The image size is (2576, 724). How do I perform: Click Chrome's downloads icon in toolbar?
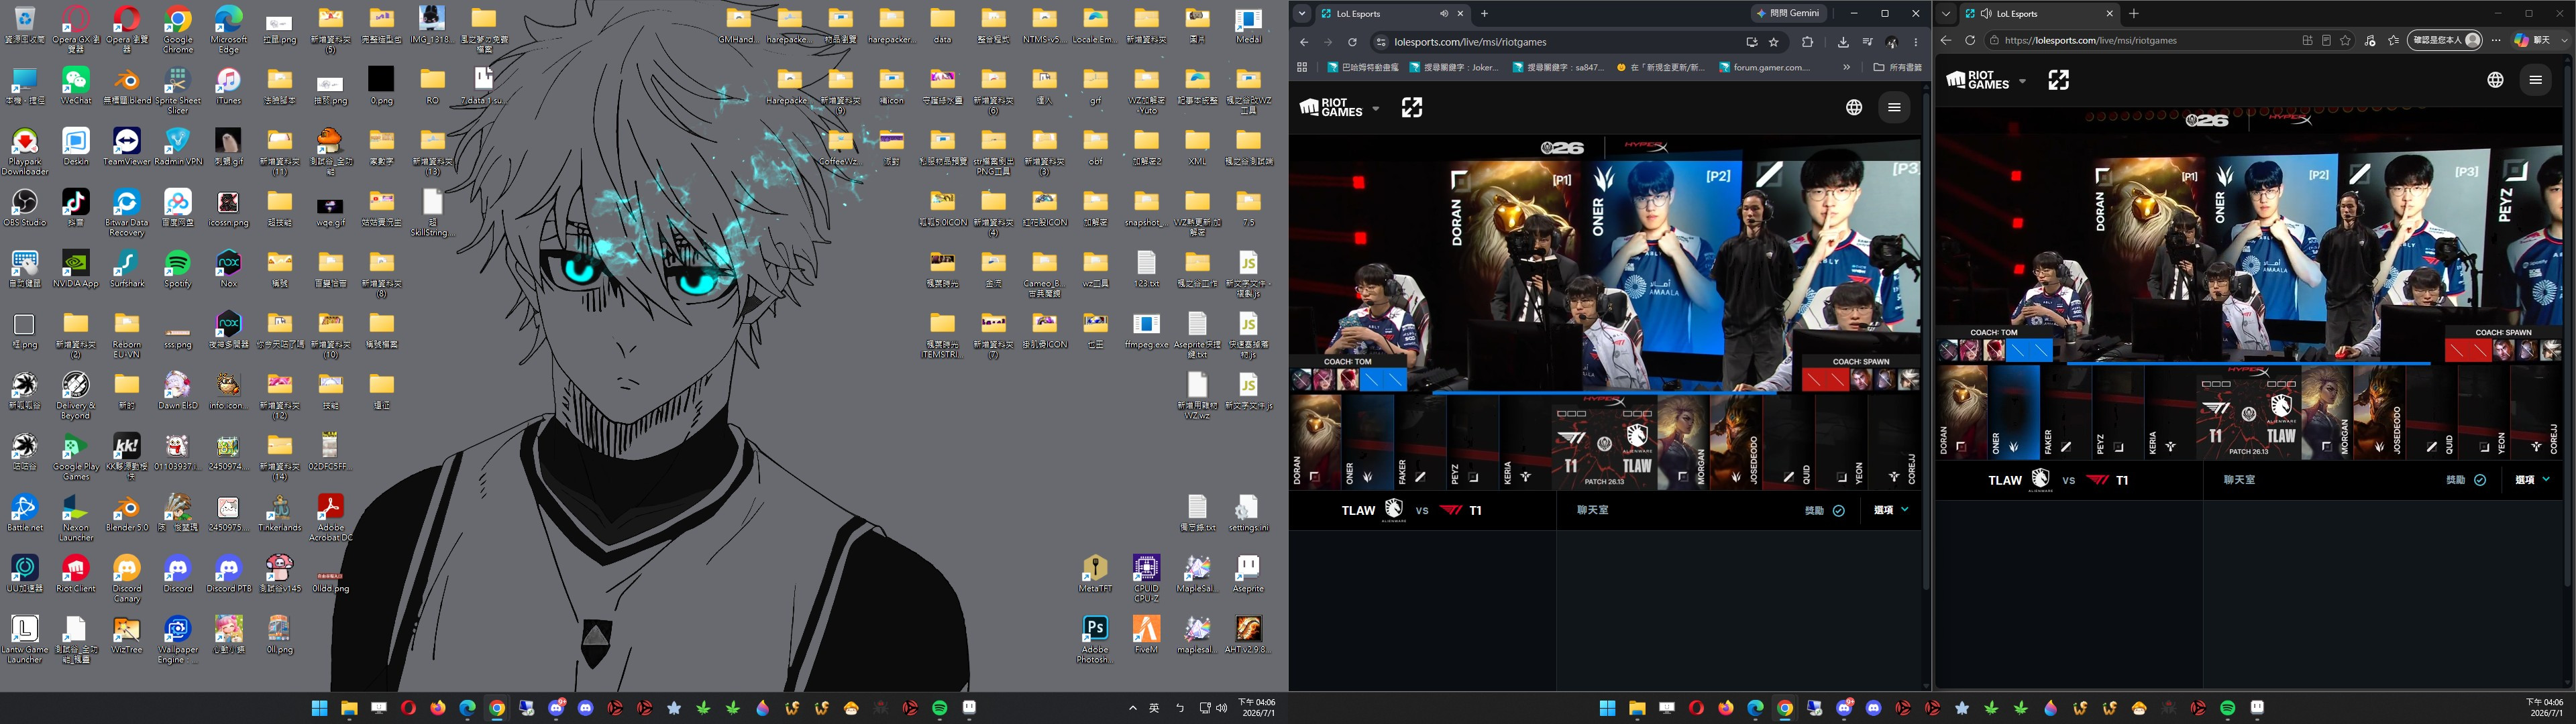(1843, 42)
